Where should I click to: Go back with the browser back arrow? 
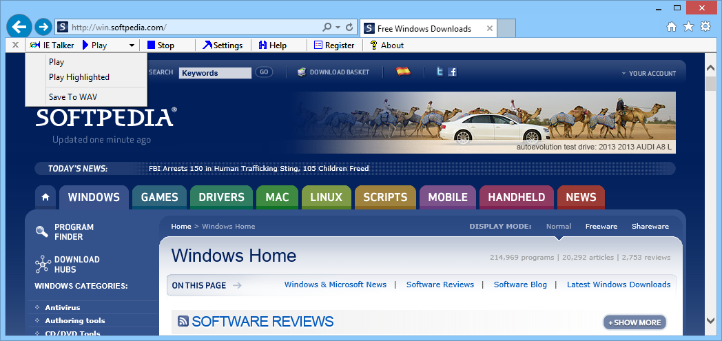[x=19, y=27]
